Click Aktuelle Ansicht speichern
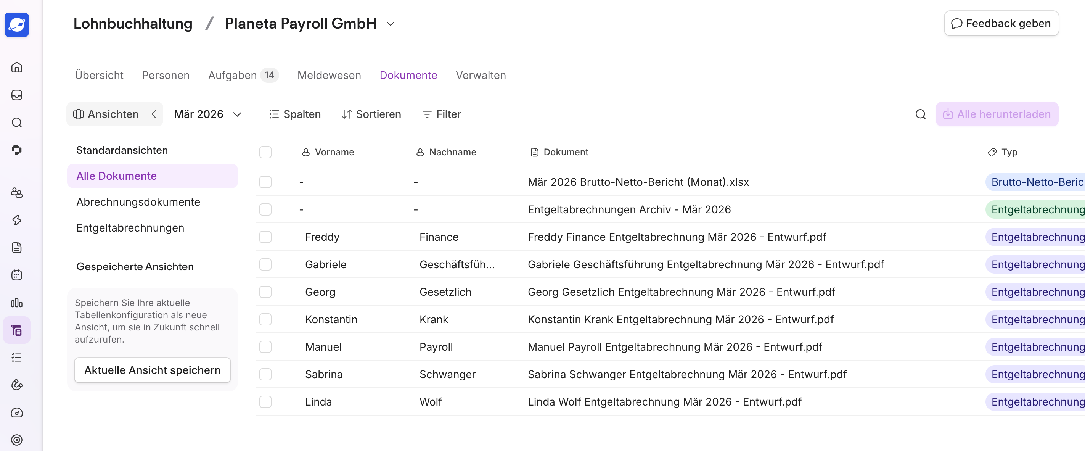The height and width of the screenshot is (451, 1085). pyautogui.click(x=153, y=370)
